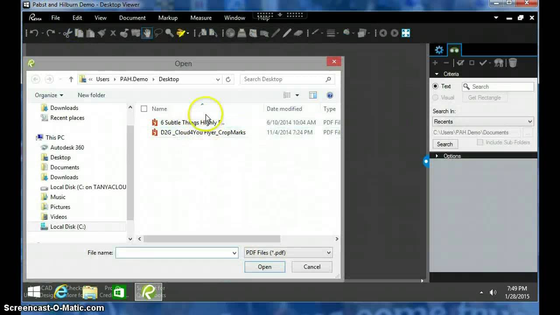Screen dimensions: 560x315
Task: Select the Text radio button under Criteria
Action: (x=435, y=86)
